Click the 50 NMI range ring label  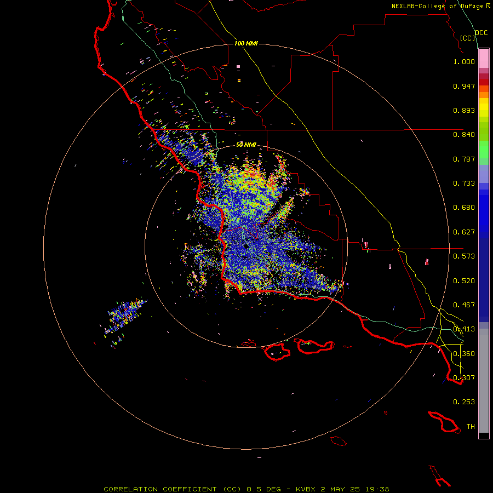[x=246, y=145]
